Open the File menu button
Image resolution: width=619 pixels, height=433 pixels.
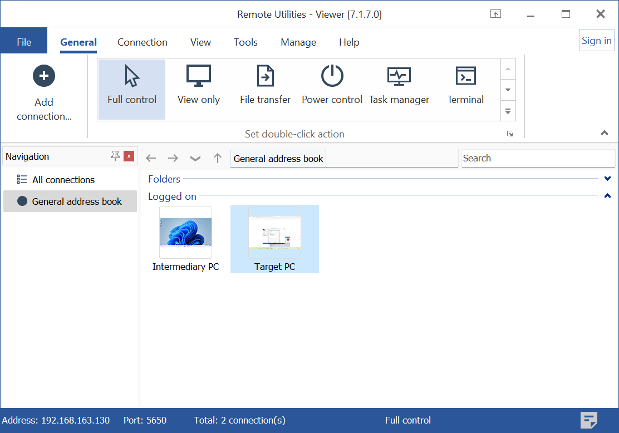[24, 42]
